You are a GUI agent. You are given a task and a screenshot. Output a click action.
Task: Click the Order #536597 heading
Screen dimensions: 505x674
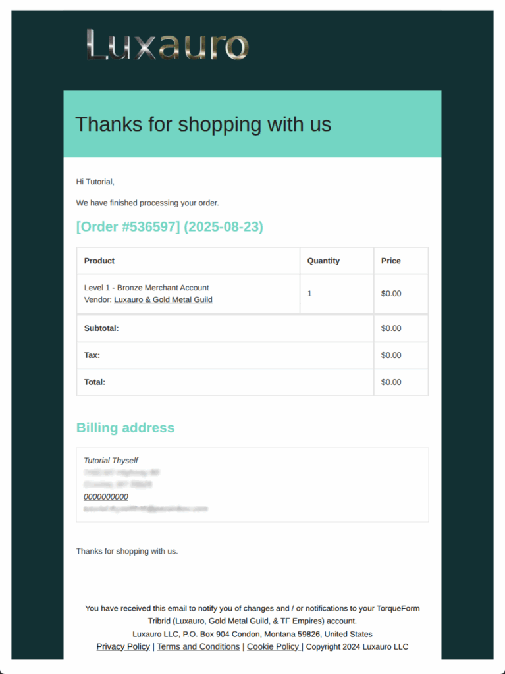tap(169, 226)
